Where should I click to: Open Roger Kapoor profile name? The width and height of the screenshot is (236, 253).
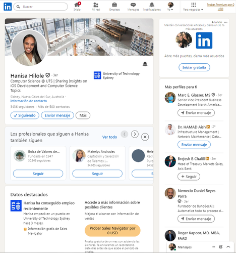[199, 235]
